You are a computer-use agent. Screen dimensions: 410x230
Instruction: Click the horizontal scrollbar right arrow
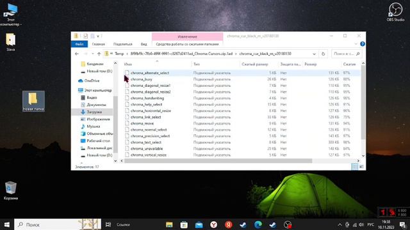(358, 161)
